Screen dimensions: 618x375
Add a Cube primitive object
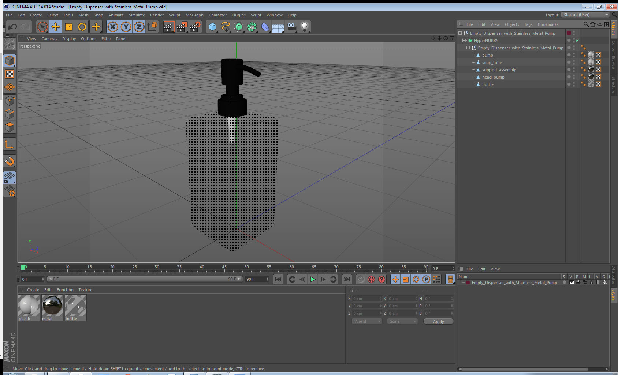[212, 27]
